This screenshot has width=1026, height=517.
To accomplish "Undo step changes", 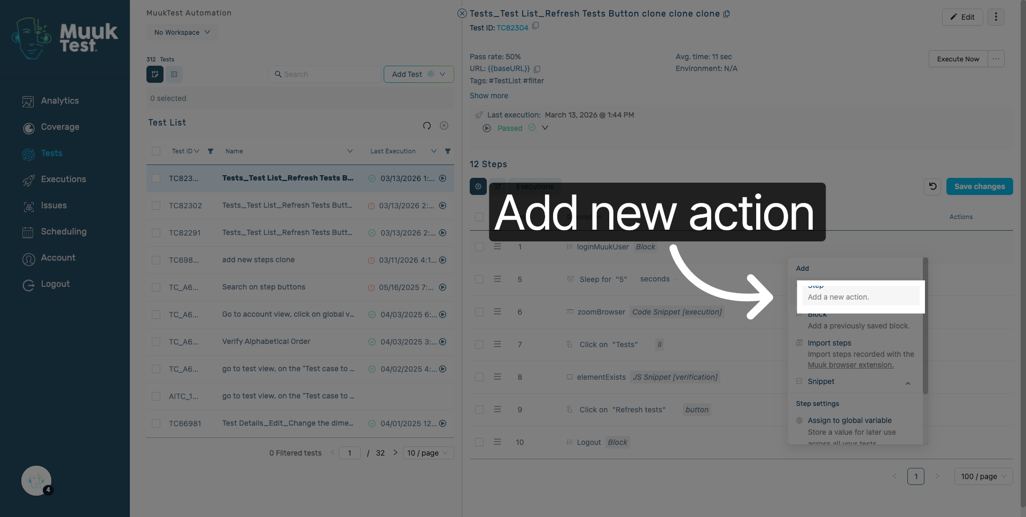I will coord(932,186).
